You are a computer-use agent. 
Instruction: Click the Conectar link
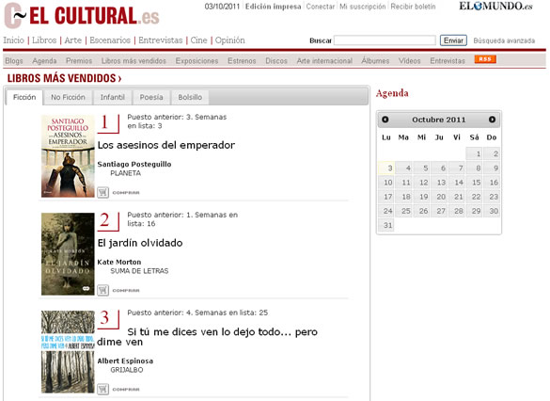tap(321, 7)
